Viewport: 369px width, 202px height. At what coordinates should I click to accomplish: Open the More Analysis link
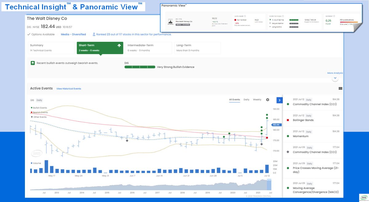point(335,73)
